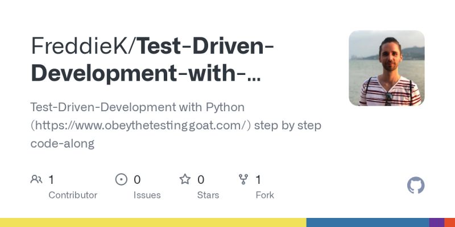Image resolution: width=455 pixels, height=227 pixels.
Task: Click the contributors people icon
Action: coord(36,179)
